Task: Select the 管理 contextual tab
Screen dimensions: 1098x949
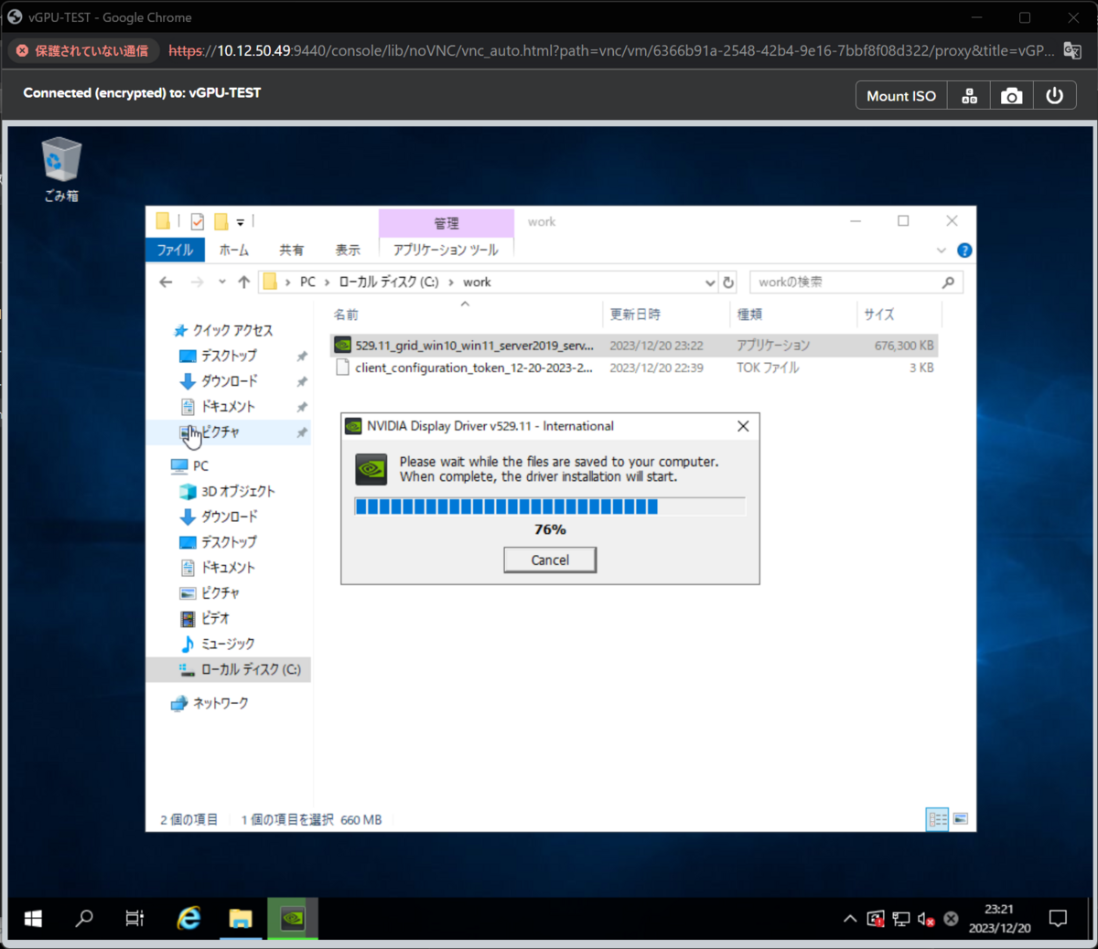Action: tap(446, 223)
